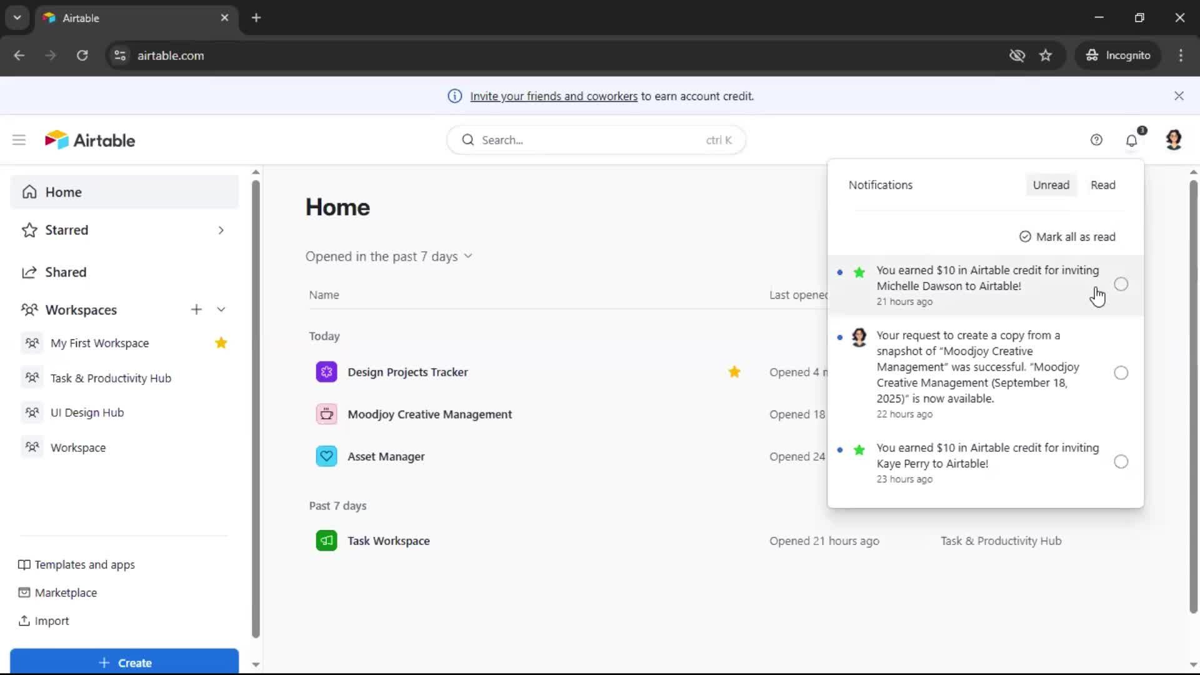The width and height of the screenshot is (1200, 675).
Task: Open the tab search dropdown arrow
Action: [17, 17]
